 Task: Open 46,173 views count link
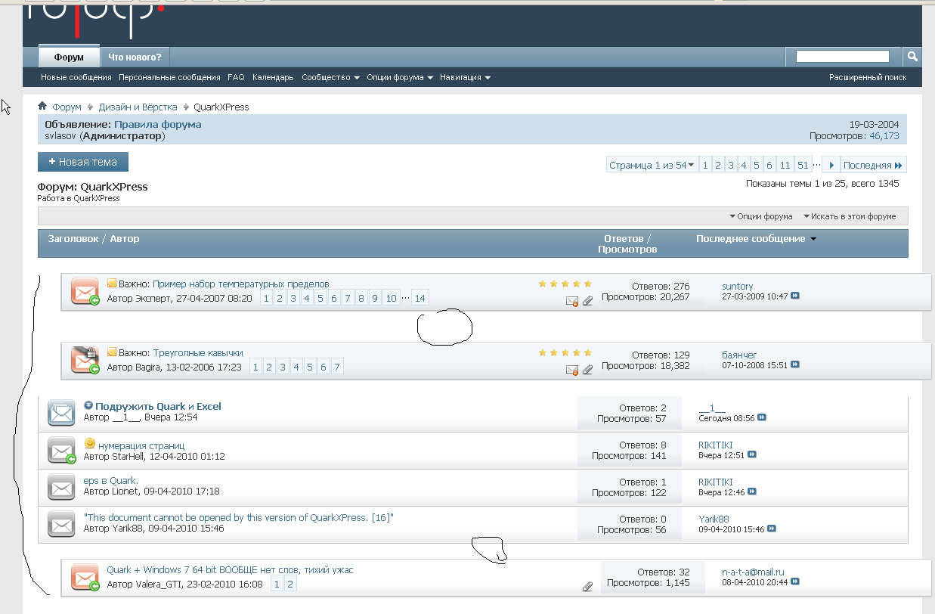click(x=884, y=136)
